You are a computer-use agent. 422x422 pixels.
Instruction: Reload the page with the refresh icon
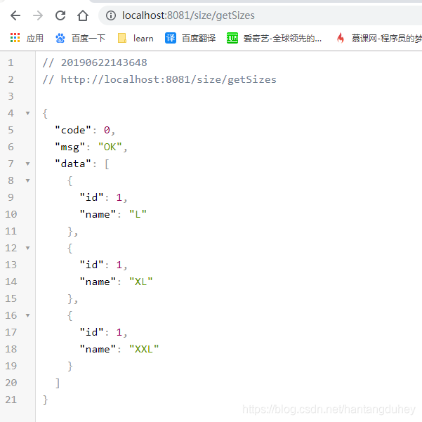[x=60, y=15]
